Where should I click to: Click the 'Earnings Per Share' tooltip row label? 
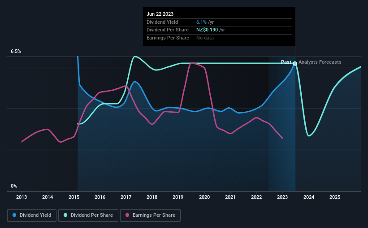[x=168, y=38]
